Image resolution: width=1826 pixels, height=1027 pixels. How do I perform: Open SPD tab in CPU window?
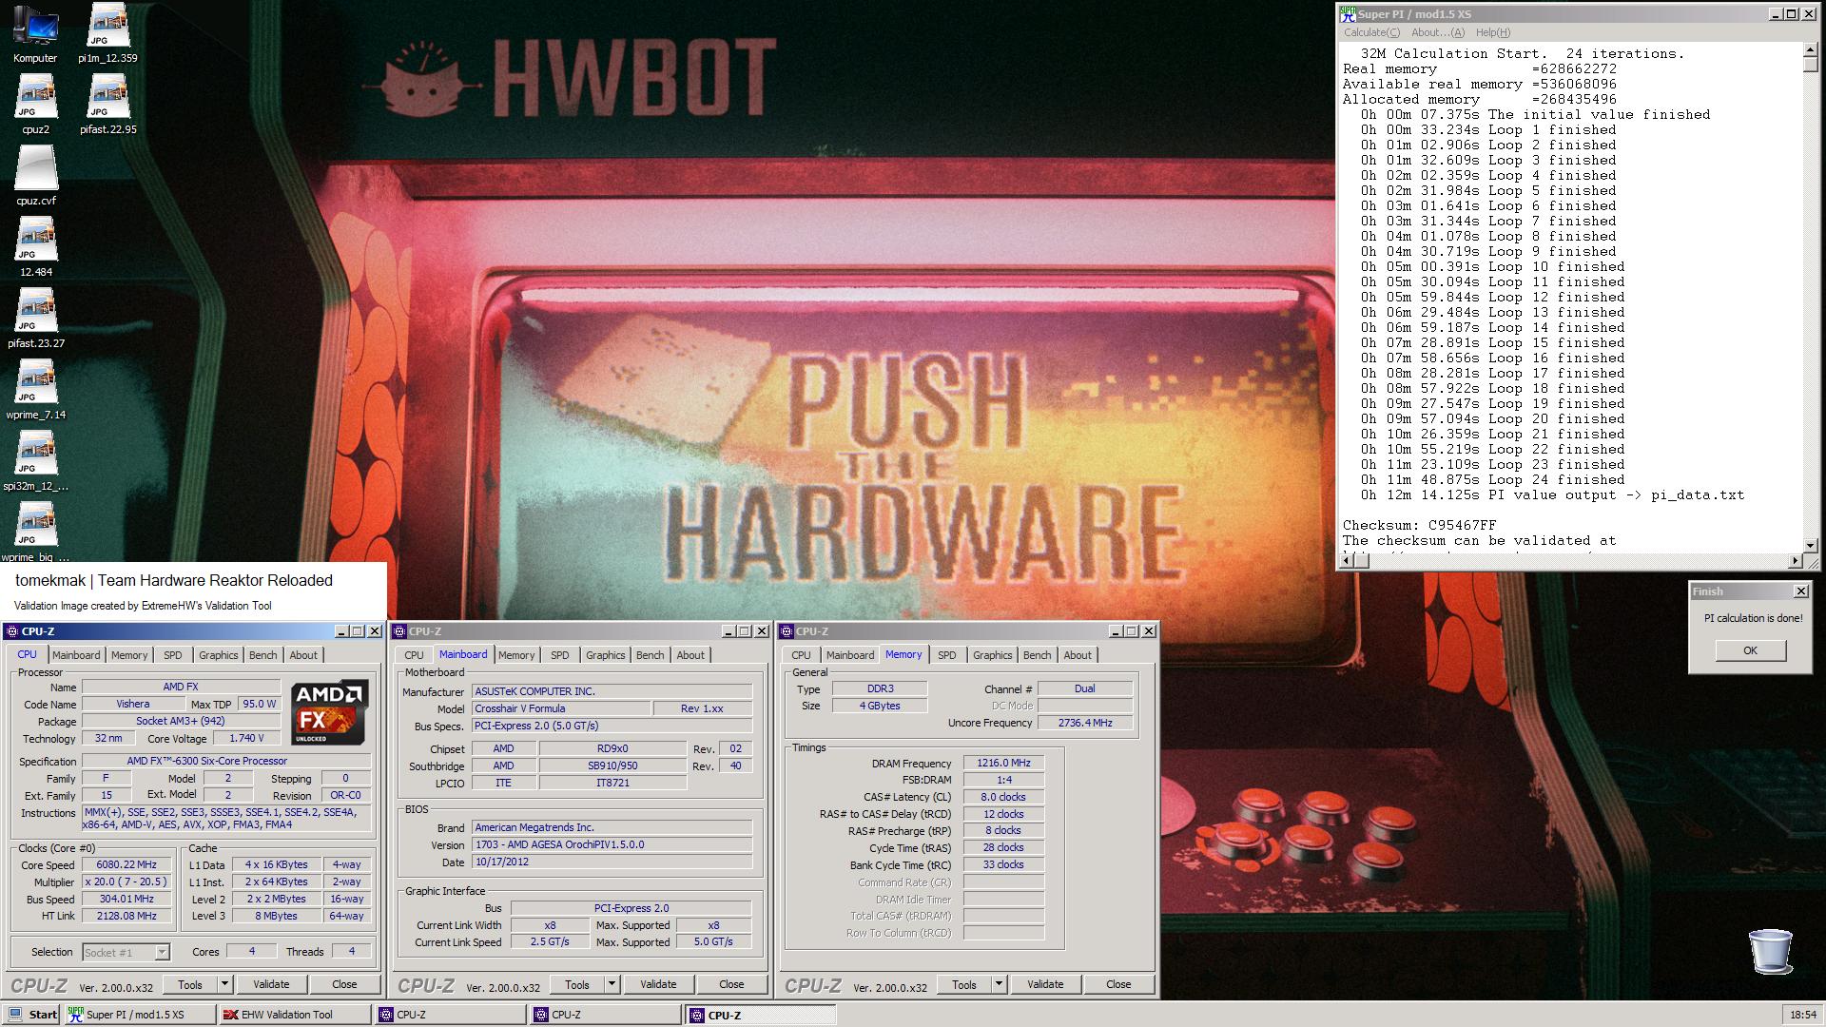pyautogui.click(x=172, y=655)
